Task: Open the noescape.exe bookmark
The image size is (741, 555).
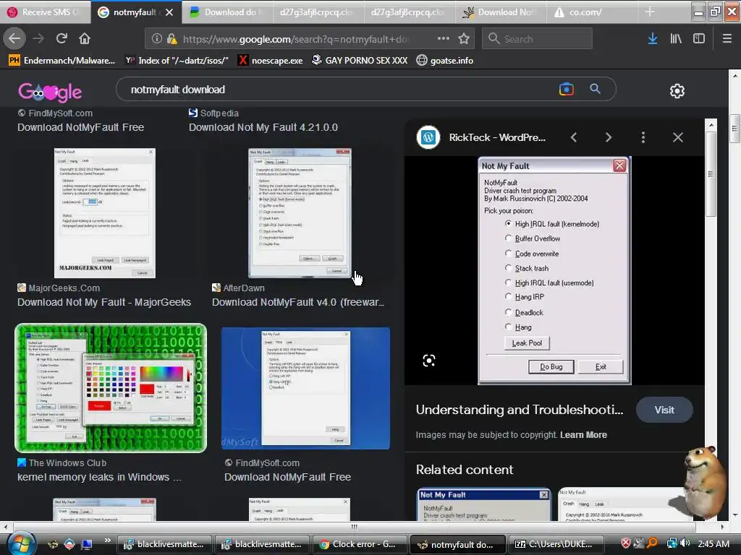Action: [271, 61]
